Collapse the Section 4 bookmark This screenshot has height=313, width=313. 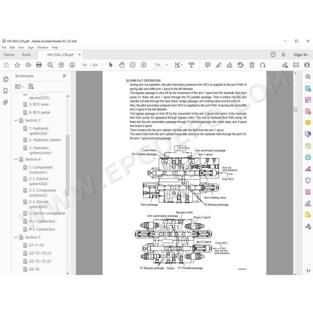tap(16, 159)
